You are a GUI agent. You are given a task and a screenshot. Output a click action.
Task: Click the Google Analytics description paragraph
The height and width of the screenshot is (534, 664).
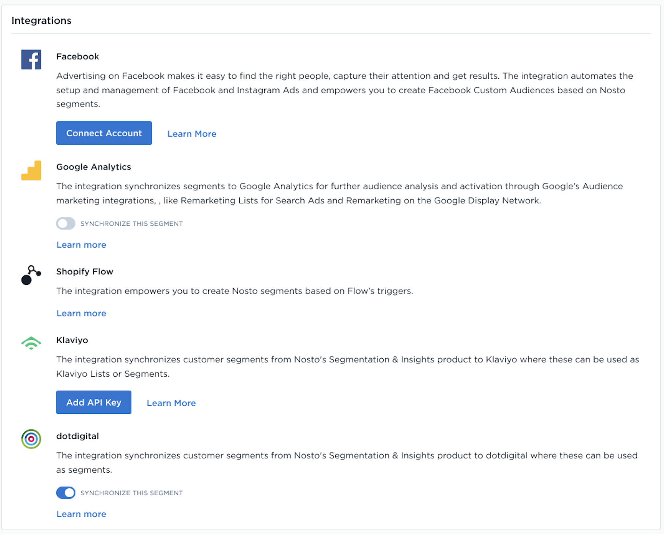coord(340,193)
